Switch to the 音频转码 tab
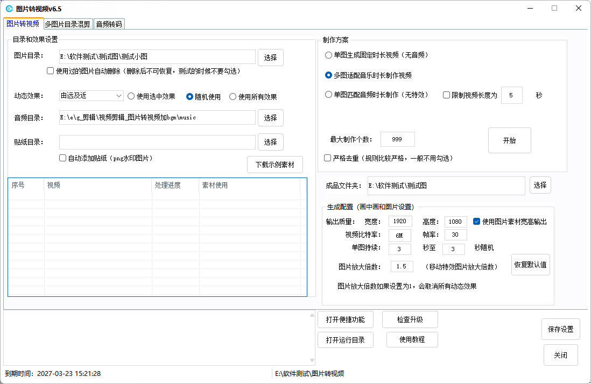 point(109,24)
